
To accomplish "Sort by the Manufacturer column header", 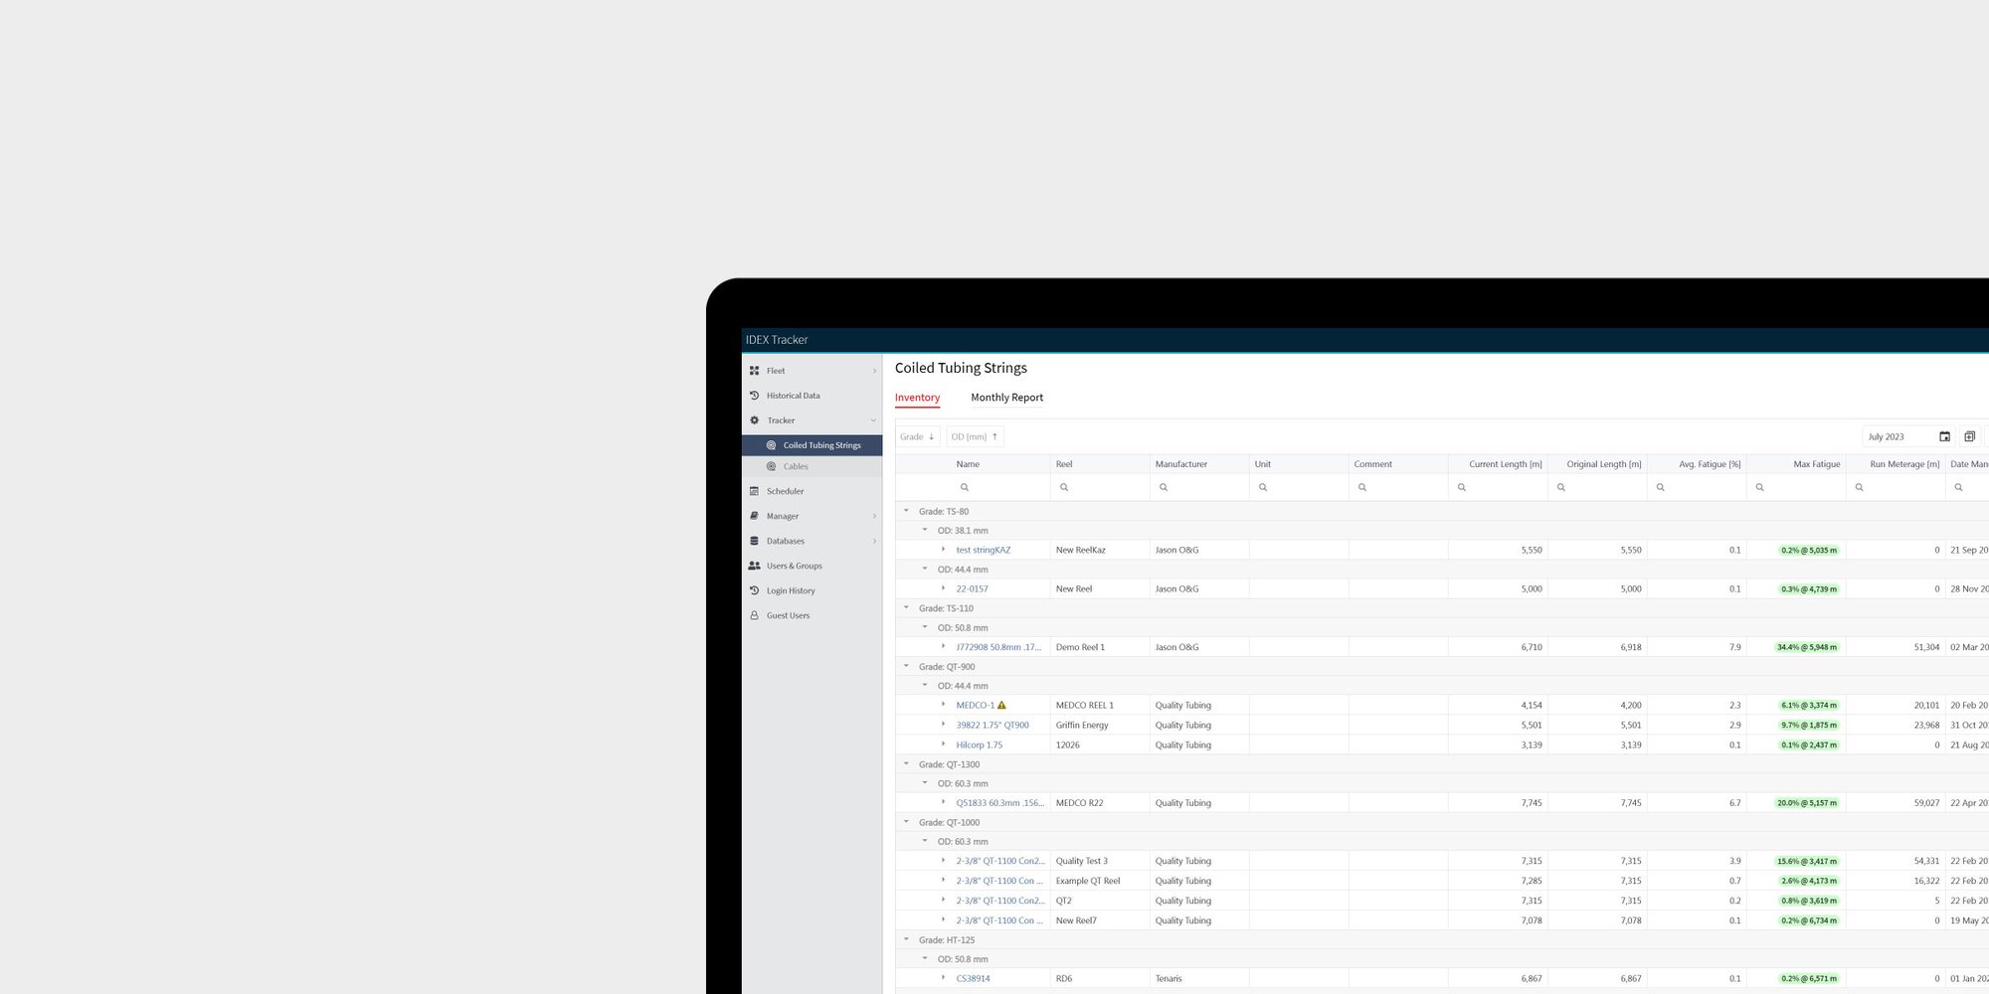I will coord(1198,464).
